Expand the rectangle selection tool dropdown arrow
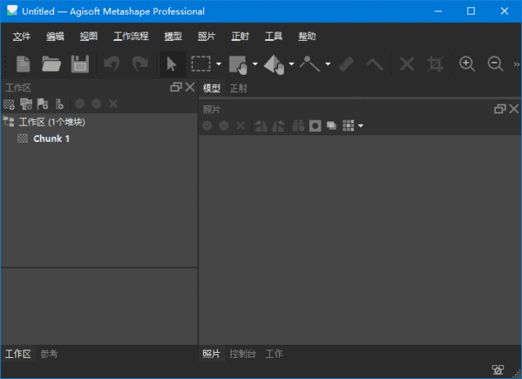 coord(219,64)
